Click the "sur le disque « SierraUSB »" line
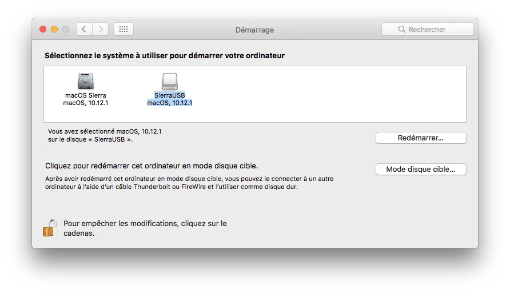Viewport: 510px width, 294px height. tap(90, 139)
